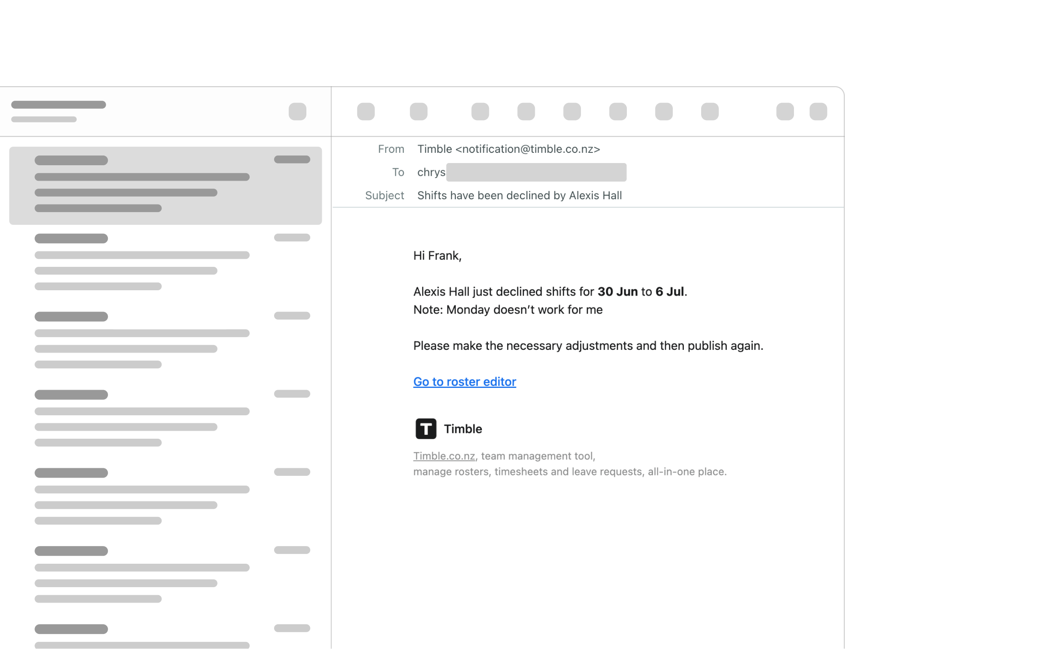Click the gray button in the message list header
The height and width of the screenshot is (649, 1038).
pyautogui.click(x=298, y=111)
